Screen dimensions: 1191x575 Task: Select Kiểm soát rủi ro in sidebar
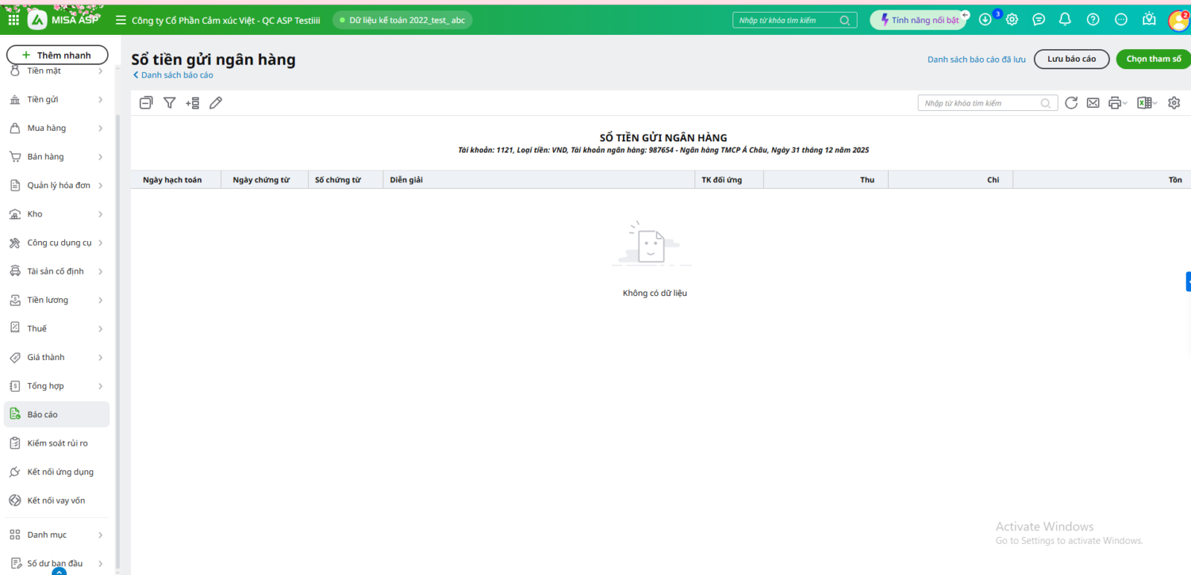[57, 443]
